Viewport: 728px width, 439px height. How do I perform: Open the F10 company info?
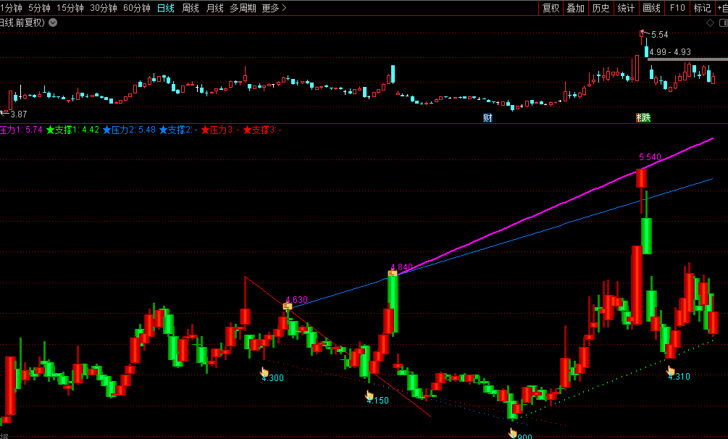click(x=677, y=8)
